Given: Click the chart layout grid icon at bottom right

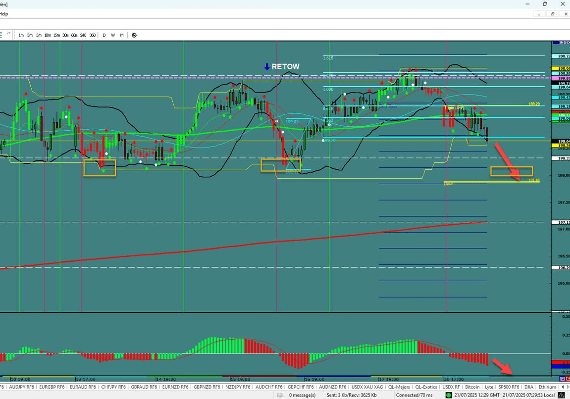Looking at the screenshot, I should (x=562, y=379).
